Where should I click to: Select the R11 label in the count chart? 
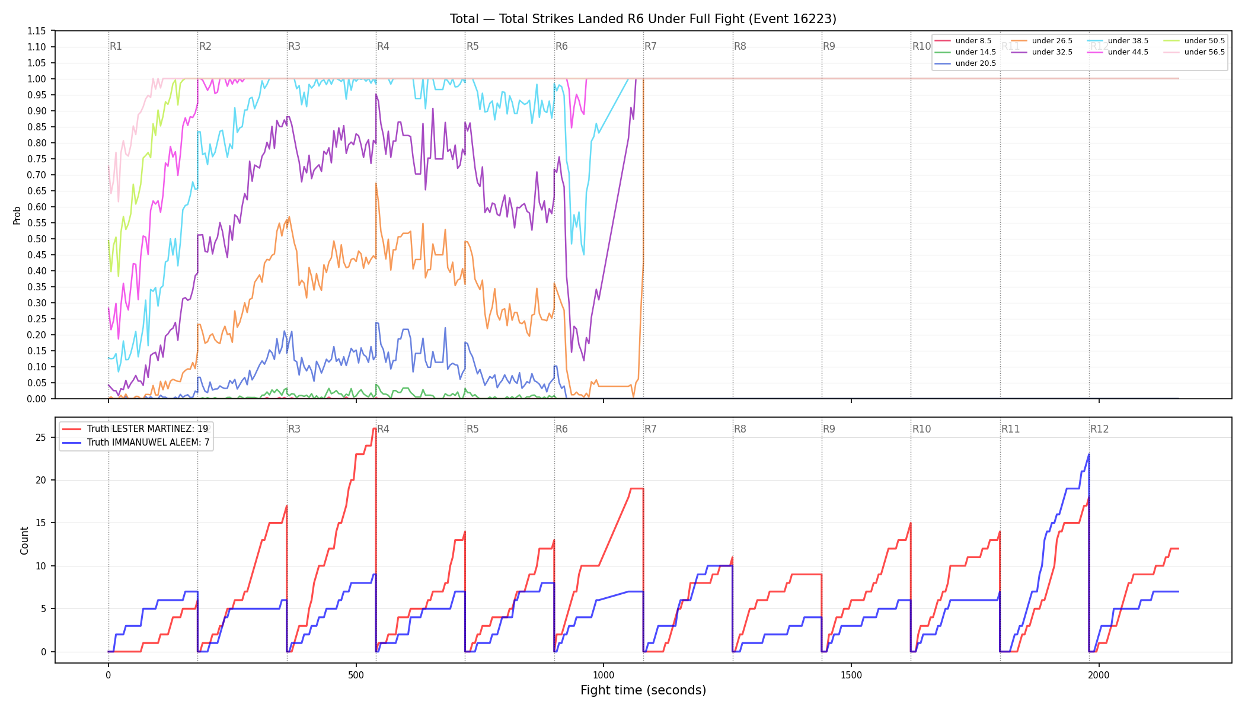(x=1011, y=429)
